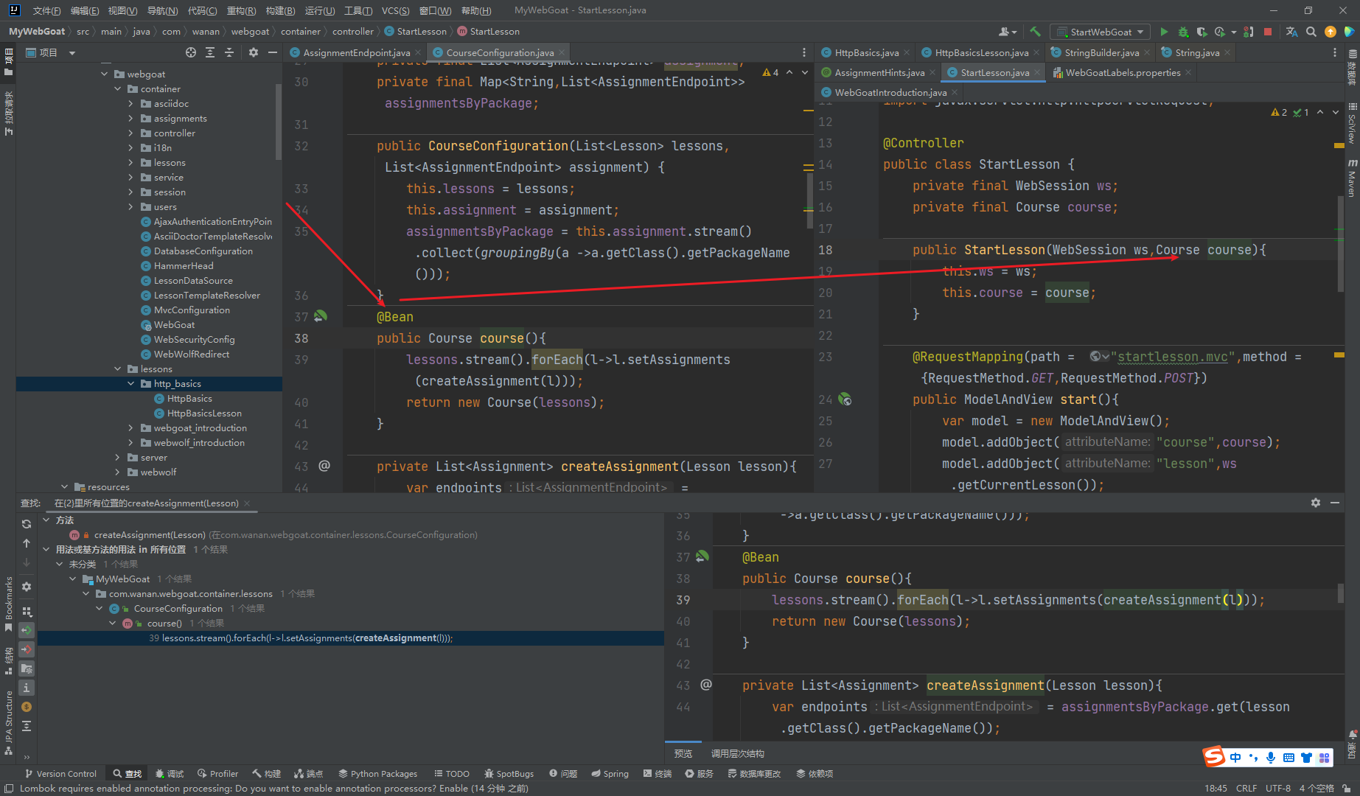
Task: Switch to HttpBasicsLesson.java tab
Action: click(x=981, y=52)
